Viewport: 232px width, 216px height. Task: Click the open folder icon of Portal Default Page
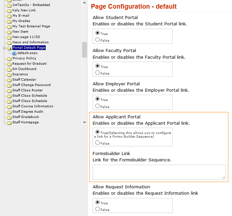tap(9, 48)
